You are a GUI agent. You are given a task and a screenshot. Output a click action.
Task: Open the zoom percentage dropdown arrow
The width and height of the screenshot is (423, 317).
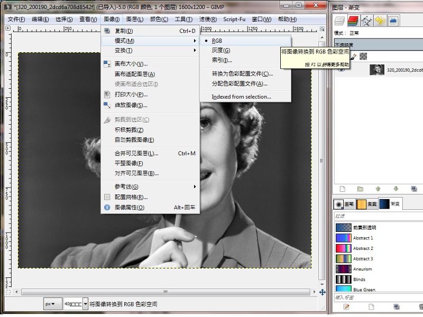coord(85,304)
